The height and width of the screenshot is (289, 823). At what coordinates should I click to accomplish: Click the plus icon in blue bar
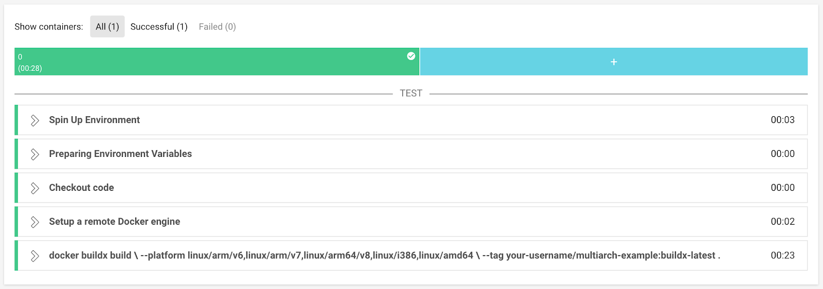614,62
